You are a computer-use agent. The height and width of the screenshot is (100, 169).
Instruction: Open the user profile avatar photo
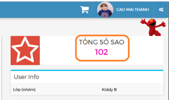point(105,10)
